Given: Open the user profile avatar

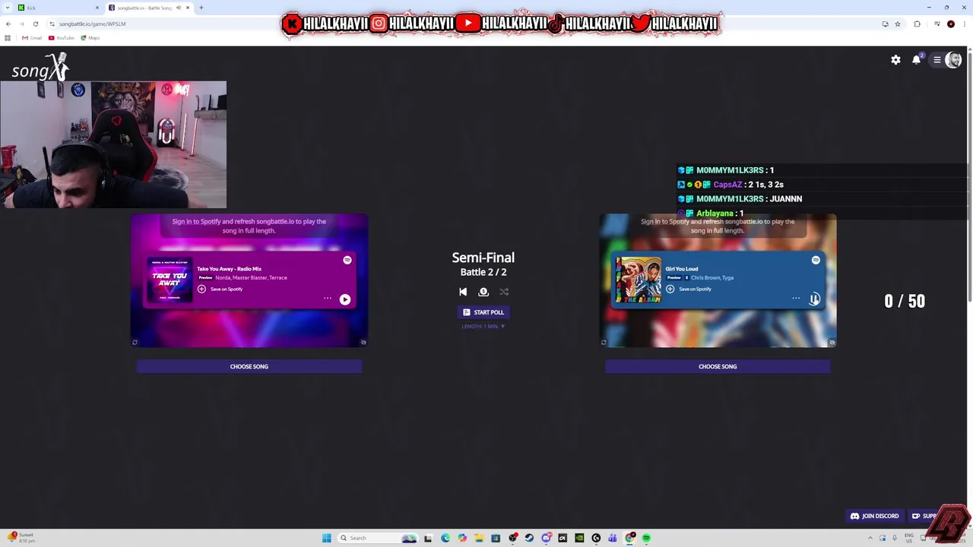Looking at the screenshot, I should point(953,60).
